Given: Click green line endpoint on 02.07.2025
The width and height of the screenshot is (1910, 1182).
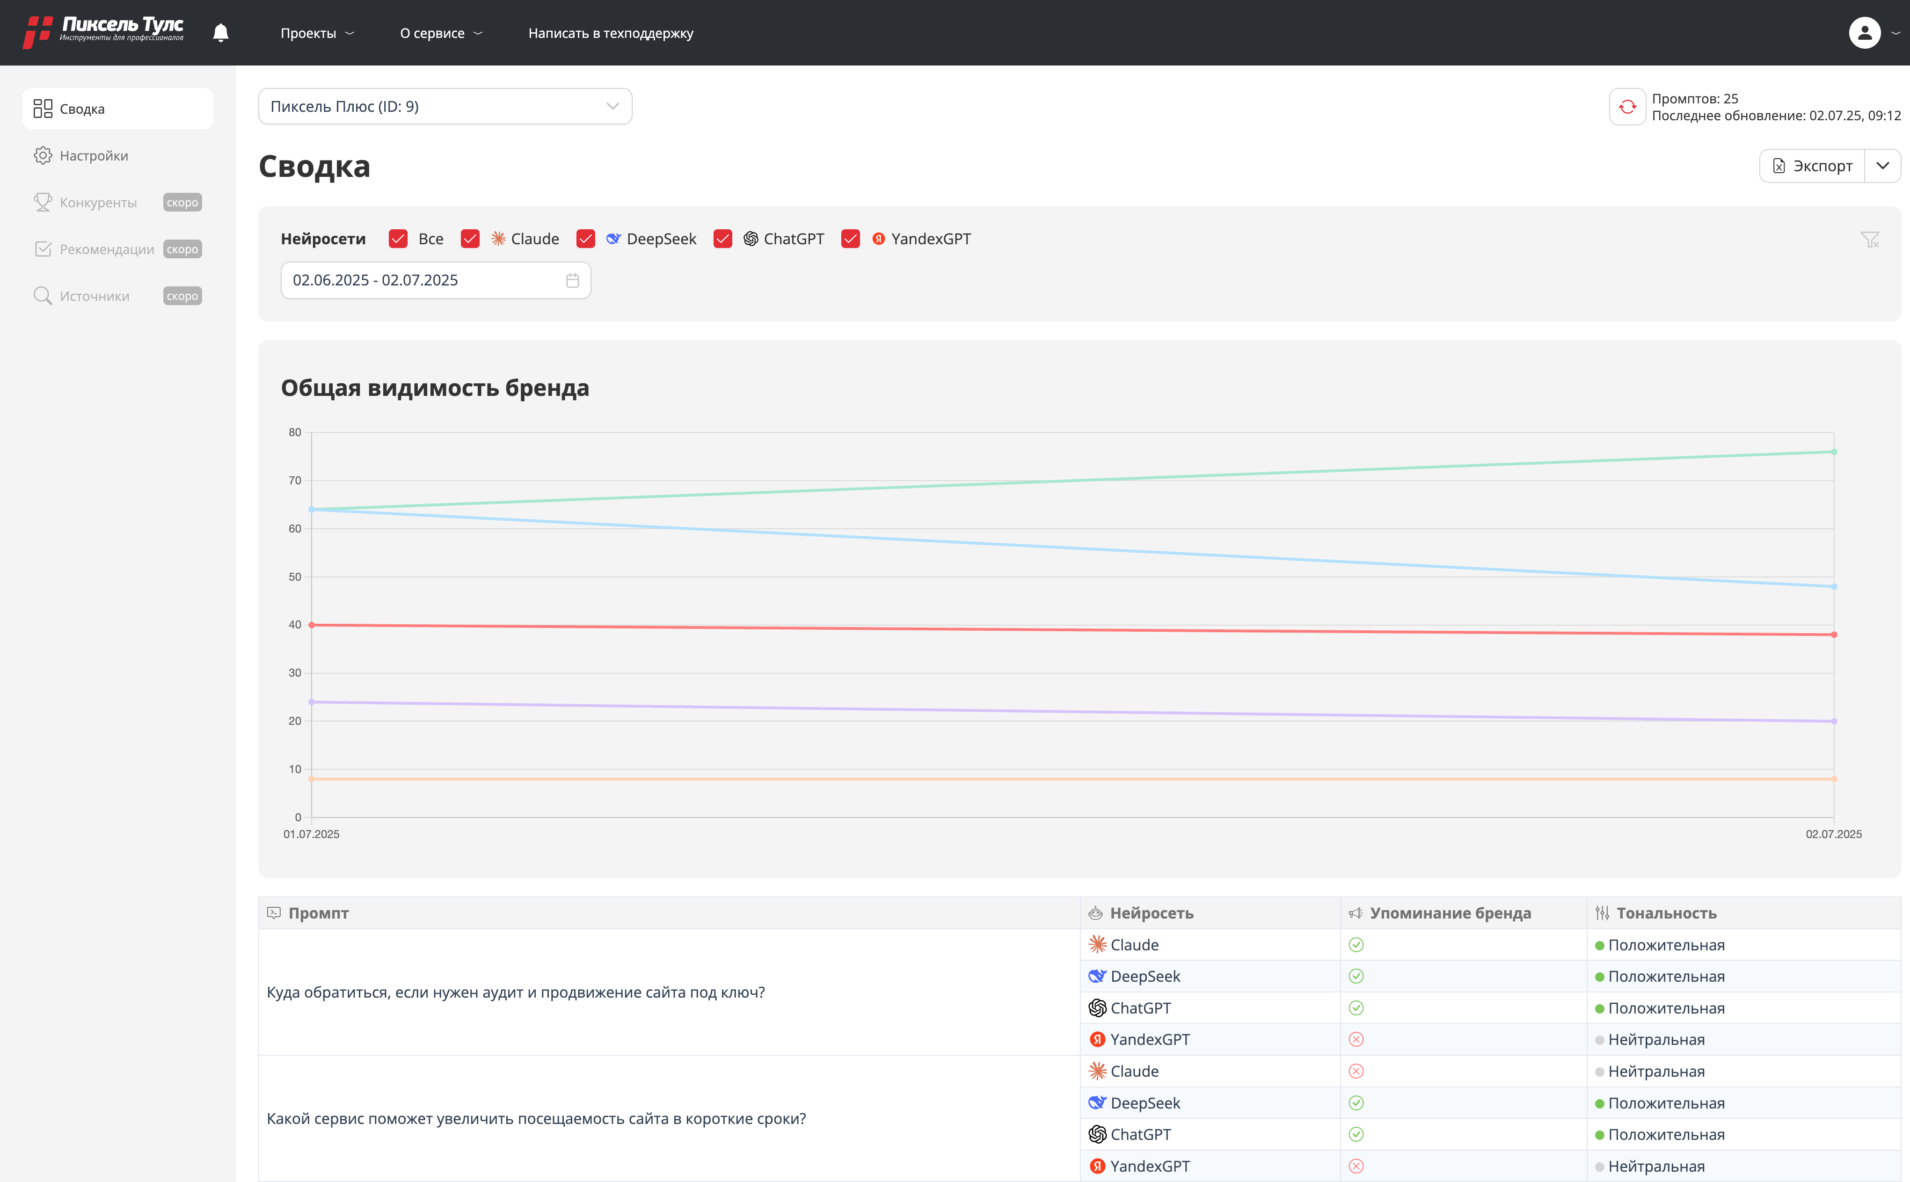Looking at the screenshot, I should (x=1833, y=452).
